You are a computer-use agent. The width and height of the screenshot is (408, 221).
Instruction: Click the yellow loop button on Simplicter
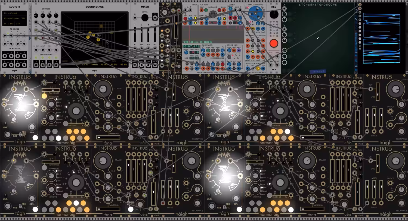pyautogui.click(x=224, y=18)
